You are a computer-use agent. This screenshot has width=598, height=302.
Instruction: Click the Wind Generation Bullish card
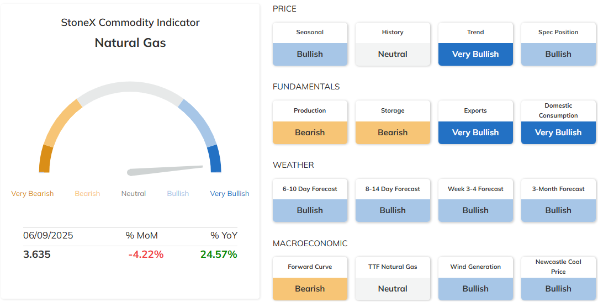[475, 278]
